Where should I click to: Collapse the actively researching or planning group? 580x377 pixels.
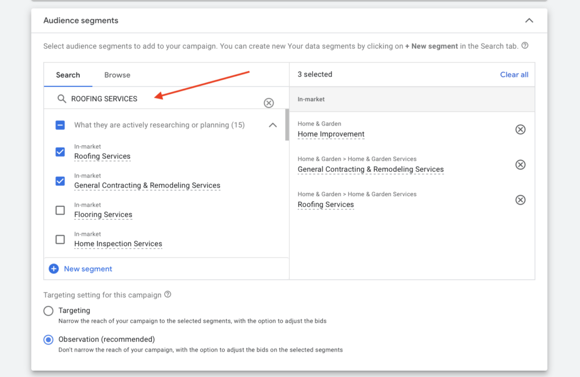272,125
